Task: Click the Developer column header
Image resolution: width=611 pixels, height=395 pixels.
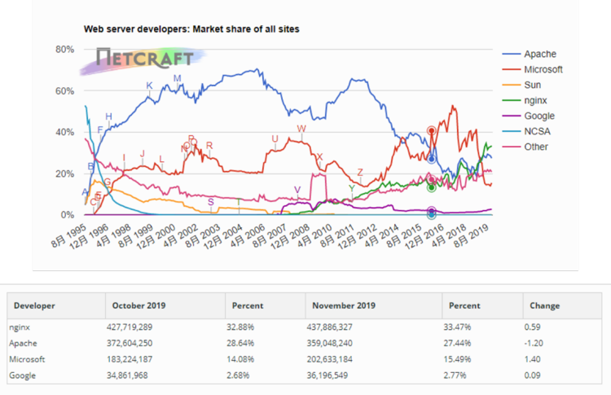Action: coord(34,305)
